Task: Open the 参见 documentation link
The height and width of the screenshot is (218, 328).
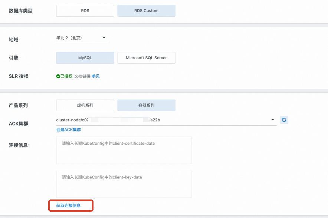Action: (96, 76)
